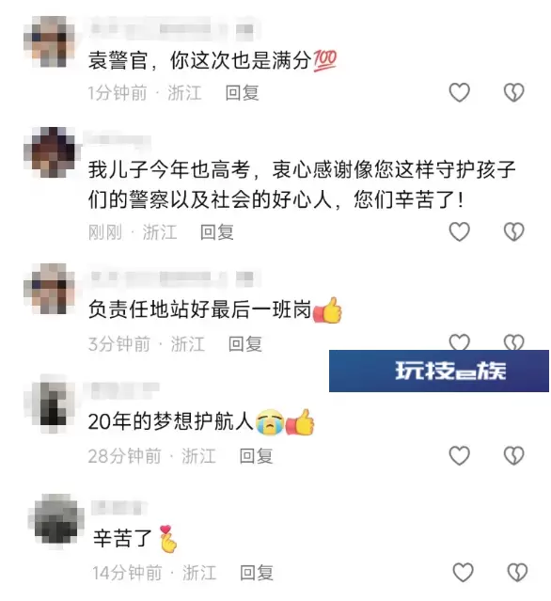
Task: Reply to the 辛苦了 comment
Action: click(257, 573)
